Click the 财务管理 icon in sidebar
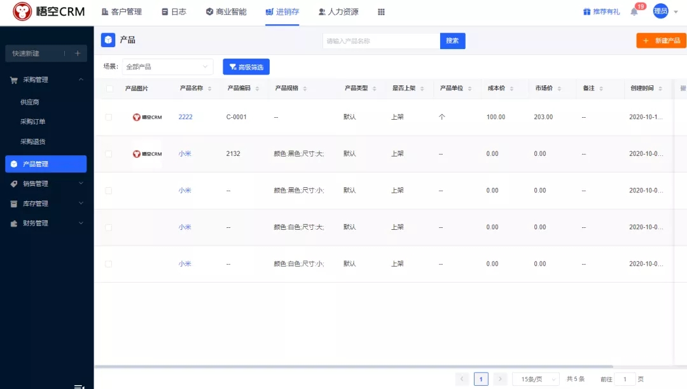 14,223
